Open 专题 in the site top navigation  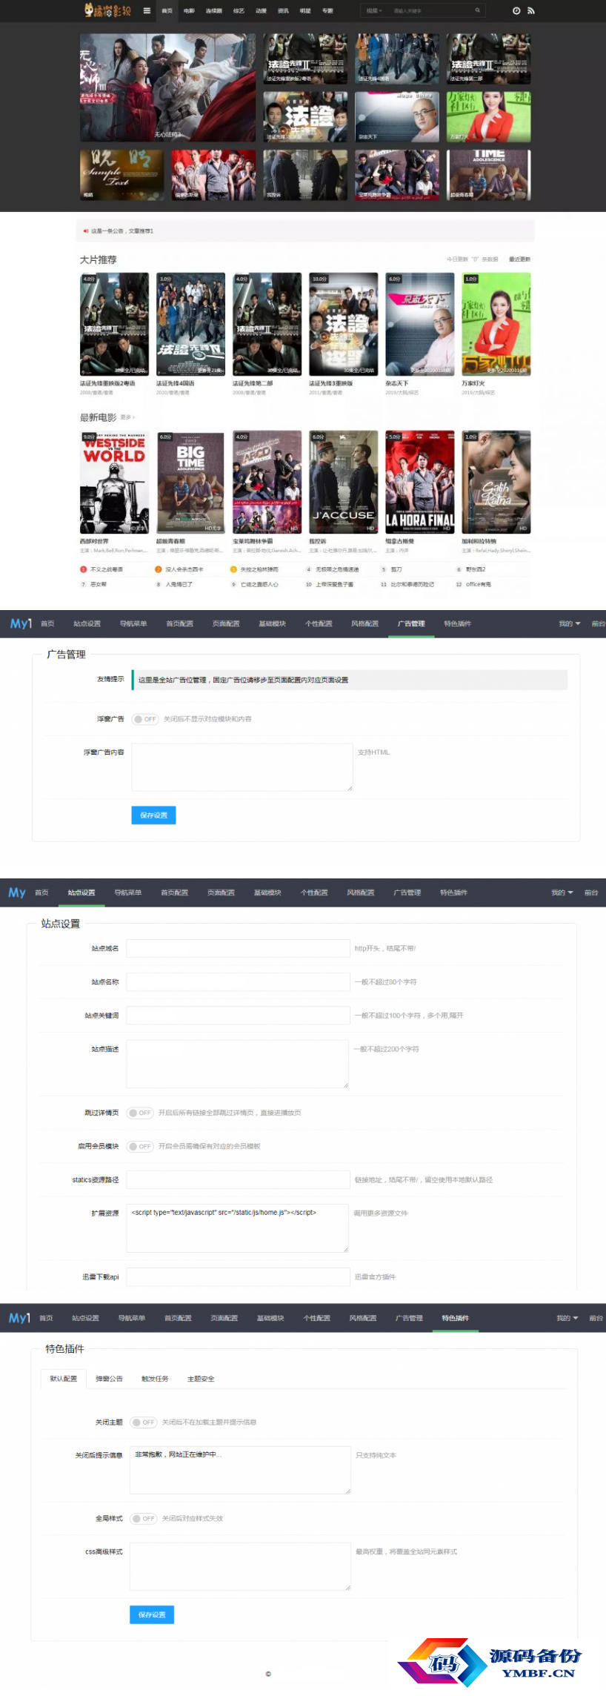(327, 10)
